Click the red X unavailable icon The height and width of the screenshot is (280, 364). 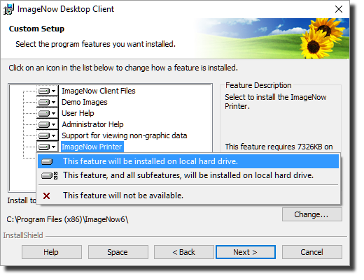pos(47,196)
